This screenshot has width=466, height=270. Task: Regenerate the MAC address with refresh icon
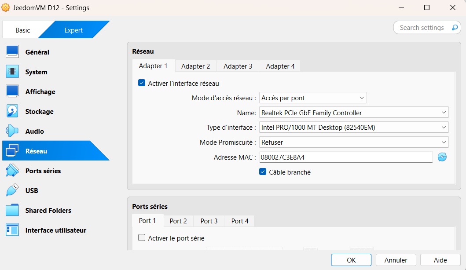(442, 157)
